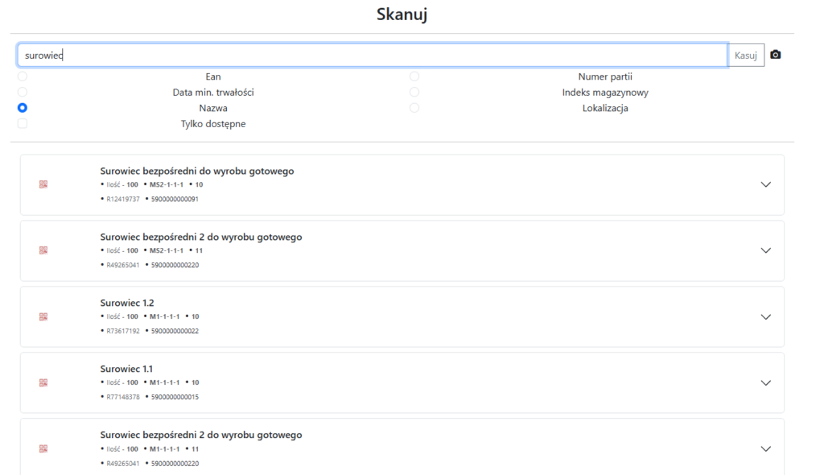824x475 pixels.
Task: Click QR icon for Surowiec 1.1
Action: 43,382
